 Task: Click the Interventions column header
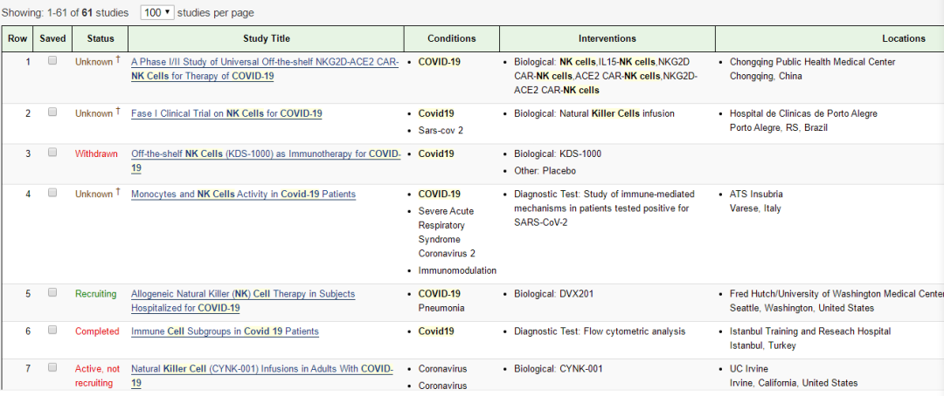pyautogui.click(x=607, y=38)
